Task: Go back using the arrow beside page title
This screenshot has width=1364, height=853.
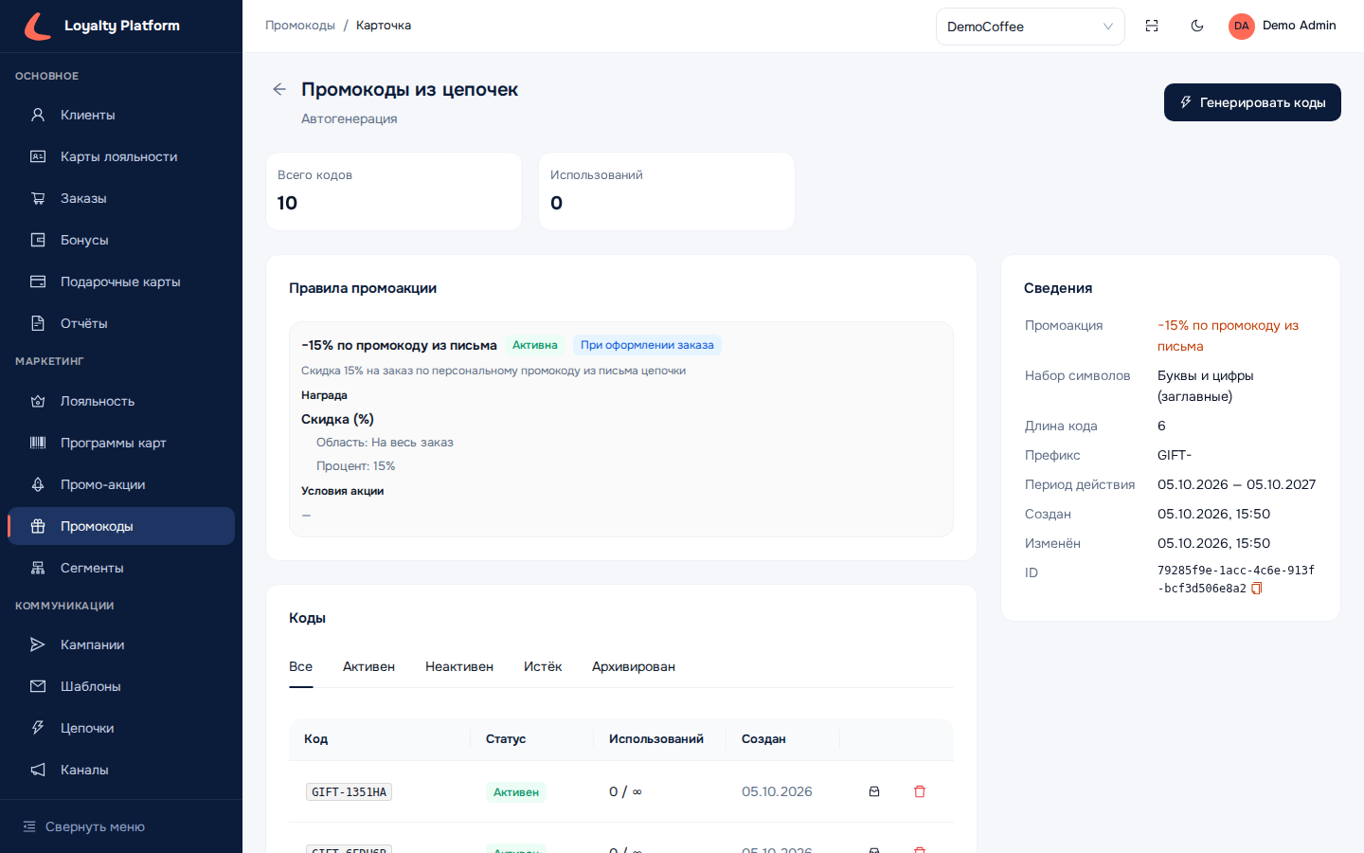Action: click(x=279, y=89)
